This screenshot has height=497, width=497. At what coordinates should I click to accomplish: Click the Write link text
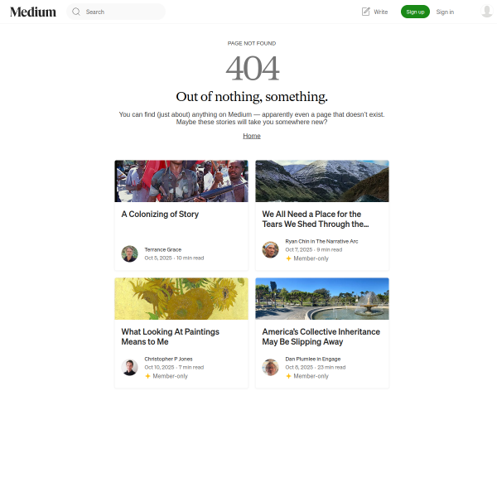(381, 12)
